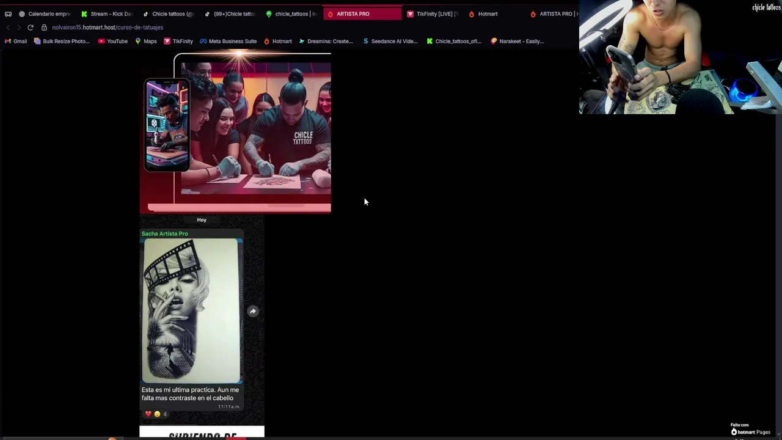Reload the page with the refresh icon
This screenshot has width=782, height=440.
pos(31,28)
